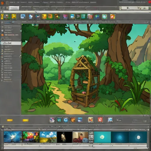Click the teal round icon in top toolbar
This screenshot has height=151, width=151.
pyautogui.click(x=104, y=17)
